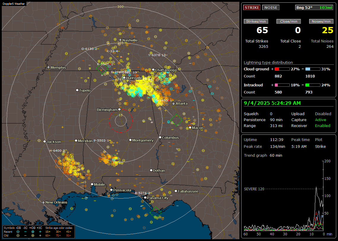
Task: Click the Noises/min header button
Action: point(321,21)
